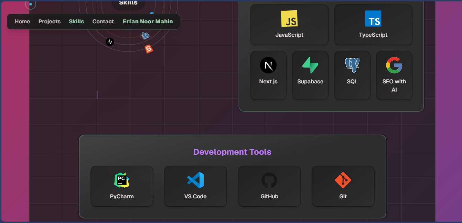The width and height of the screenshot is (462, 223).
Task: Select the Git card label
Action: [343, 197]
